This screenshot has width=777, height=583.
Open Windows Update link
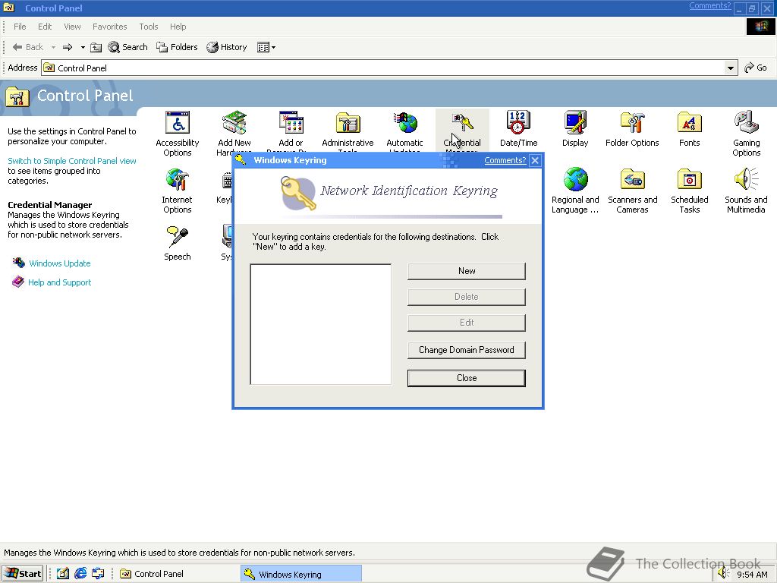[59, 263]
